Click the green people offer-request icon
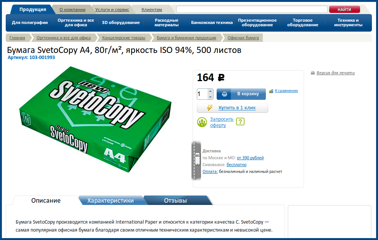This screenshot has height=240, width=378. point(202,122)
